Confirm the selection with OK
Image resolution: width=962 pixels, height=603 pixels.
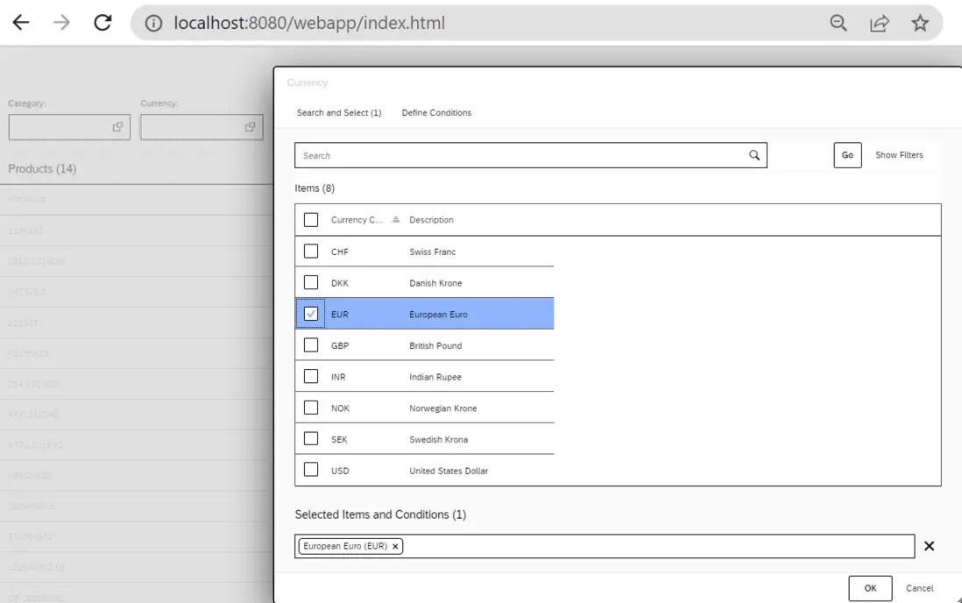pos(870,588)
